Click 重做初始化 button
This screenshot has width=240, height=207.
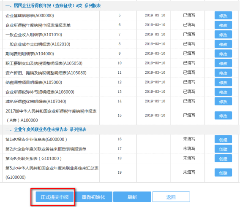tap(93, 197)
